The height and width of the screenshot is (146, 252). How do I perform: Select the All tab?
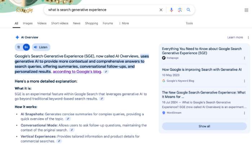(17, 23)
